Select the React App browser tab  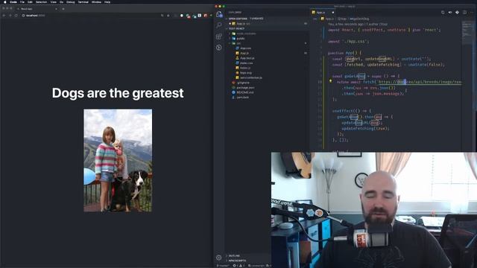[37, 9]
